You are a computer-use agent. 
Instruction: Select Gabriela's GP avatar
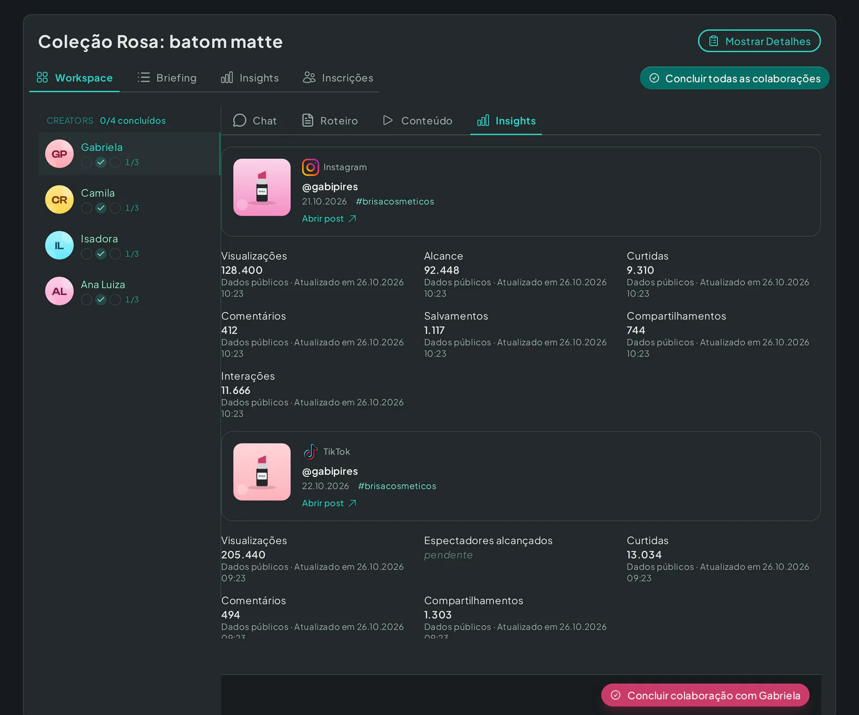coord(60,154)
